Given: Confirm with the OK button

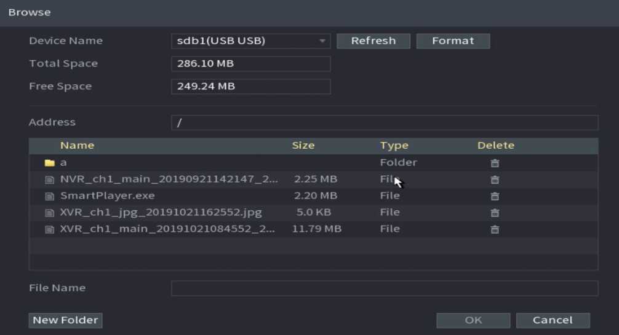Looking at the screenshot, I should 473,320.
